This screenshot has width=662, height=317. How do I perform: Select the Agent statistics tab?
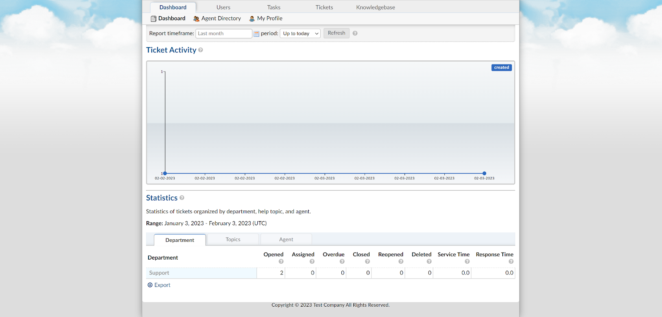point(286,240)
